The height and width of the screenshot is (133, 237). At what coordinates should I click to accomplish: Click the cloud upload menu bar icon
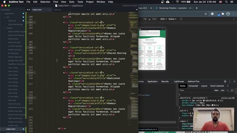(168, 2)
